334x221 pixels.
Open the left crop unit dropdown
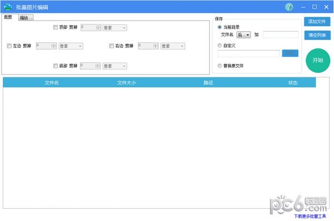(71, 46)
